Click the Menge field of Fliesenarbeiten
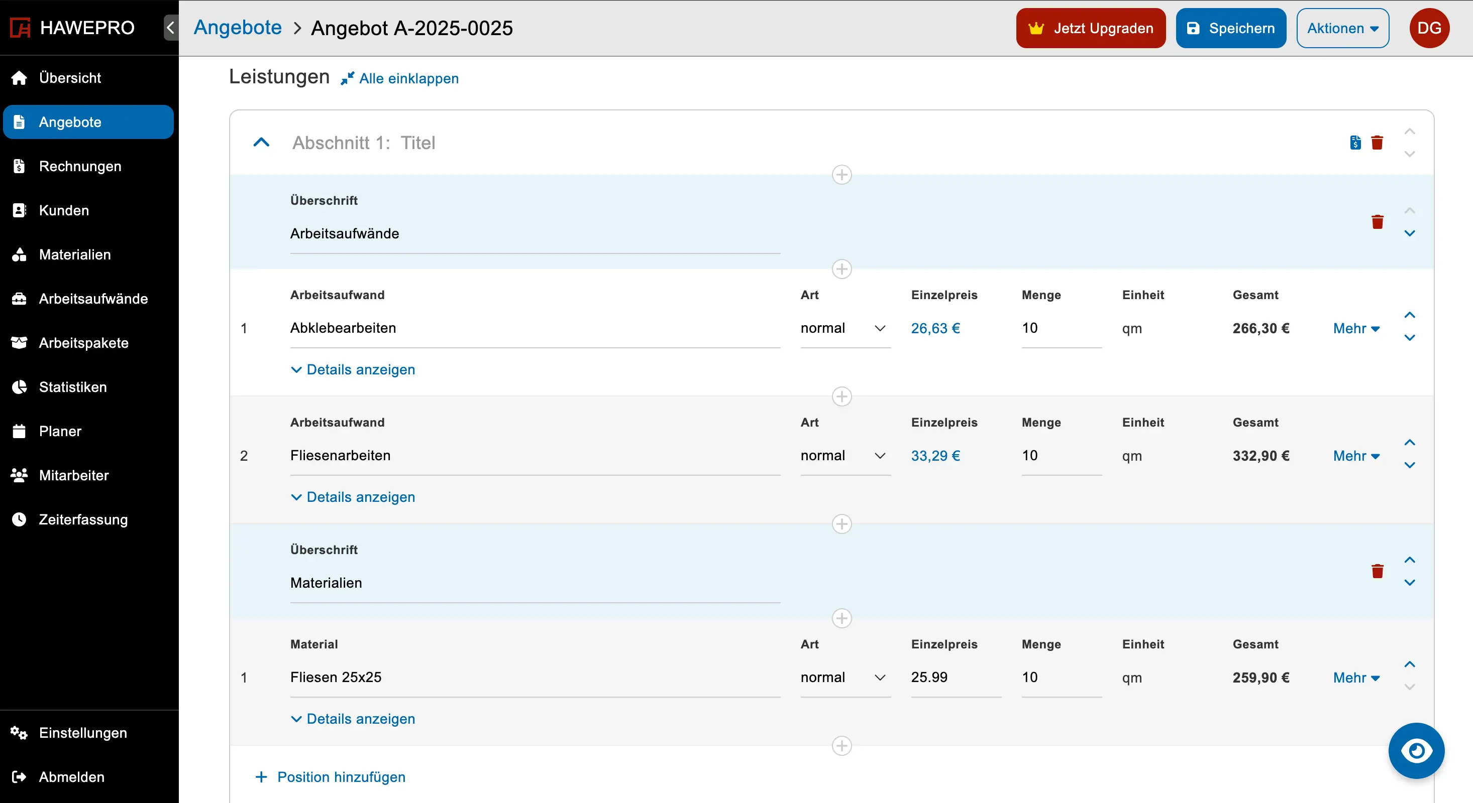The height and width of the screenshot is (803, 1473). (x=1061, y=456)
